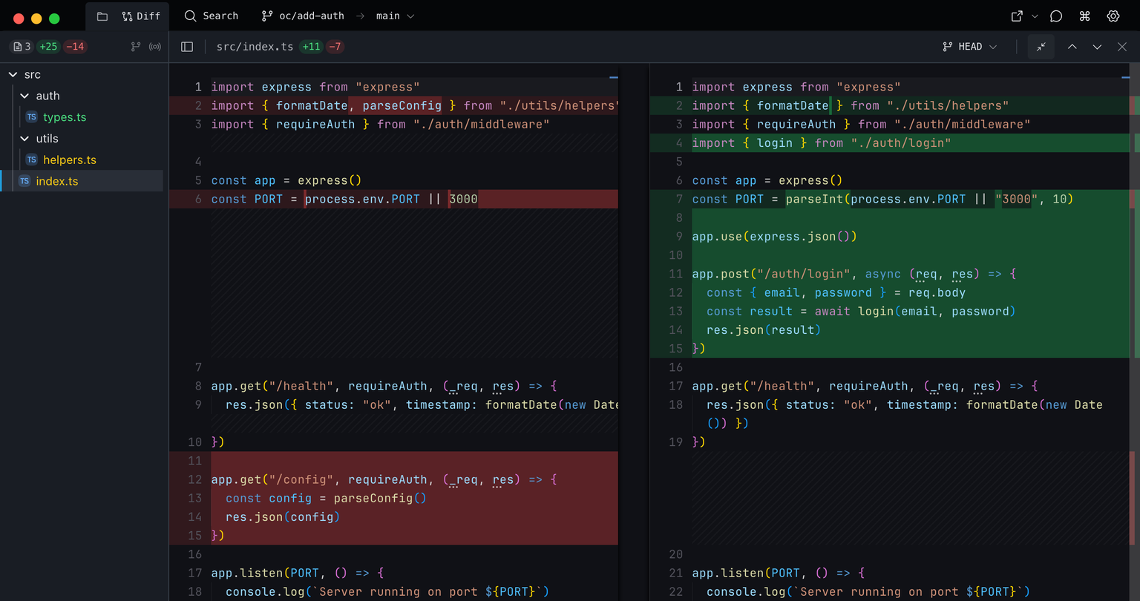This screenshot has width=1140, height=601.
Task: Toggle collapse unchanged lines icon
Action: point(1041,47)
